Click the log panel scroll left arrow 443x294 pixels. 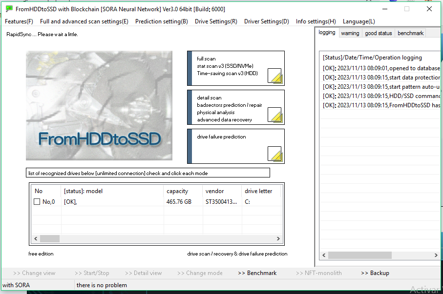coord(324,255)
